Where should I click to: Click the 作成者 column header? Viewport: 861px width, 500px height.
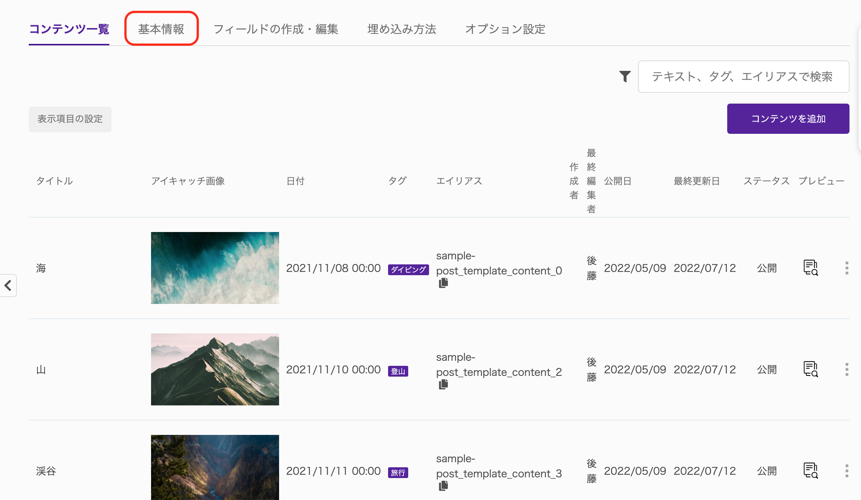coord(574,181)
